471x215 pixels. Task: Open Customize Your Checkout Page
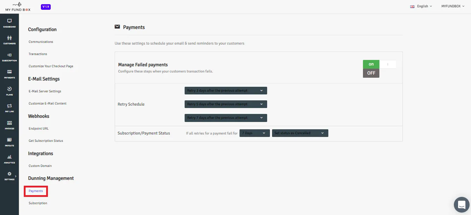pos(51,66)
